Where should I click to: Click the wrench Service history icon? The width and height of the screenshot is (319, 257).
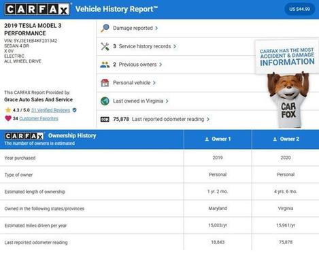[105, 46]
